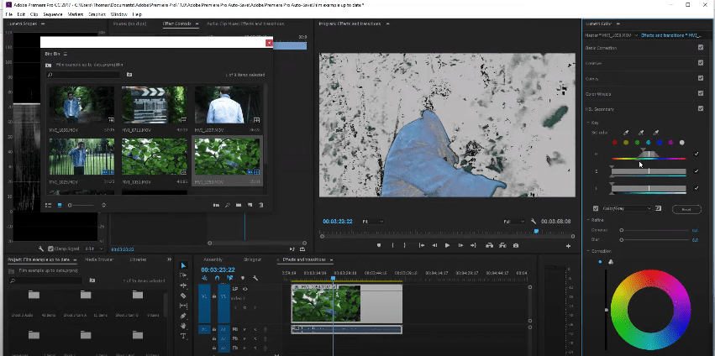715x356 pixels.
Task: Toggle linked selection in the timeline
Action: click(230, 278)
